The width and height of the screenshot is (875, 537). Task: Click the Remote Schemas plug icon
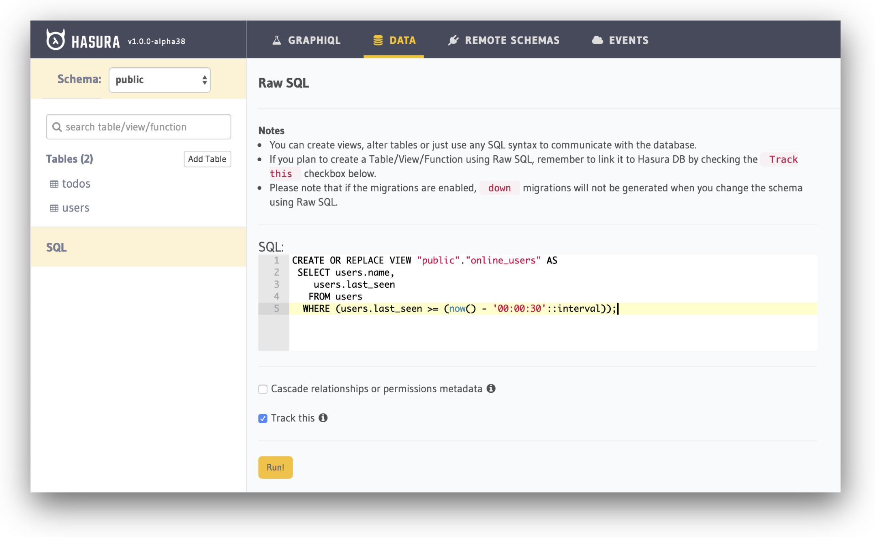coord(453,40)
